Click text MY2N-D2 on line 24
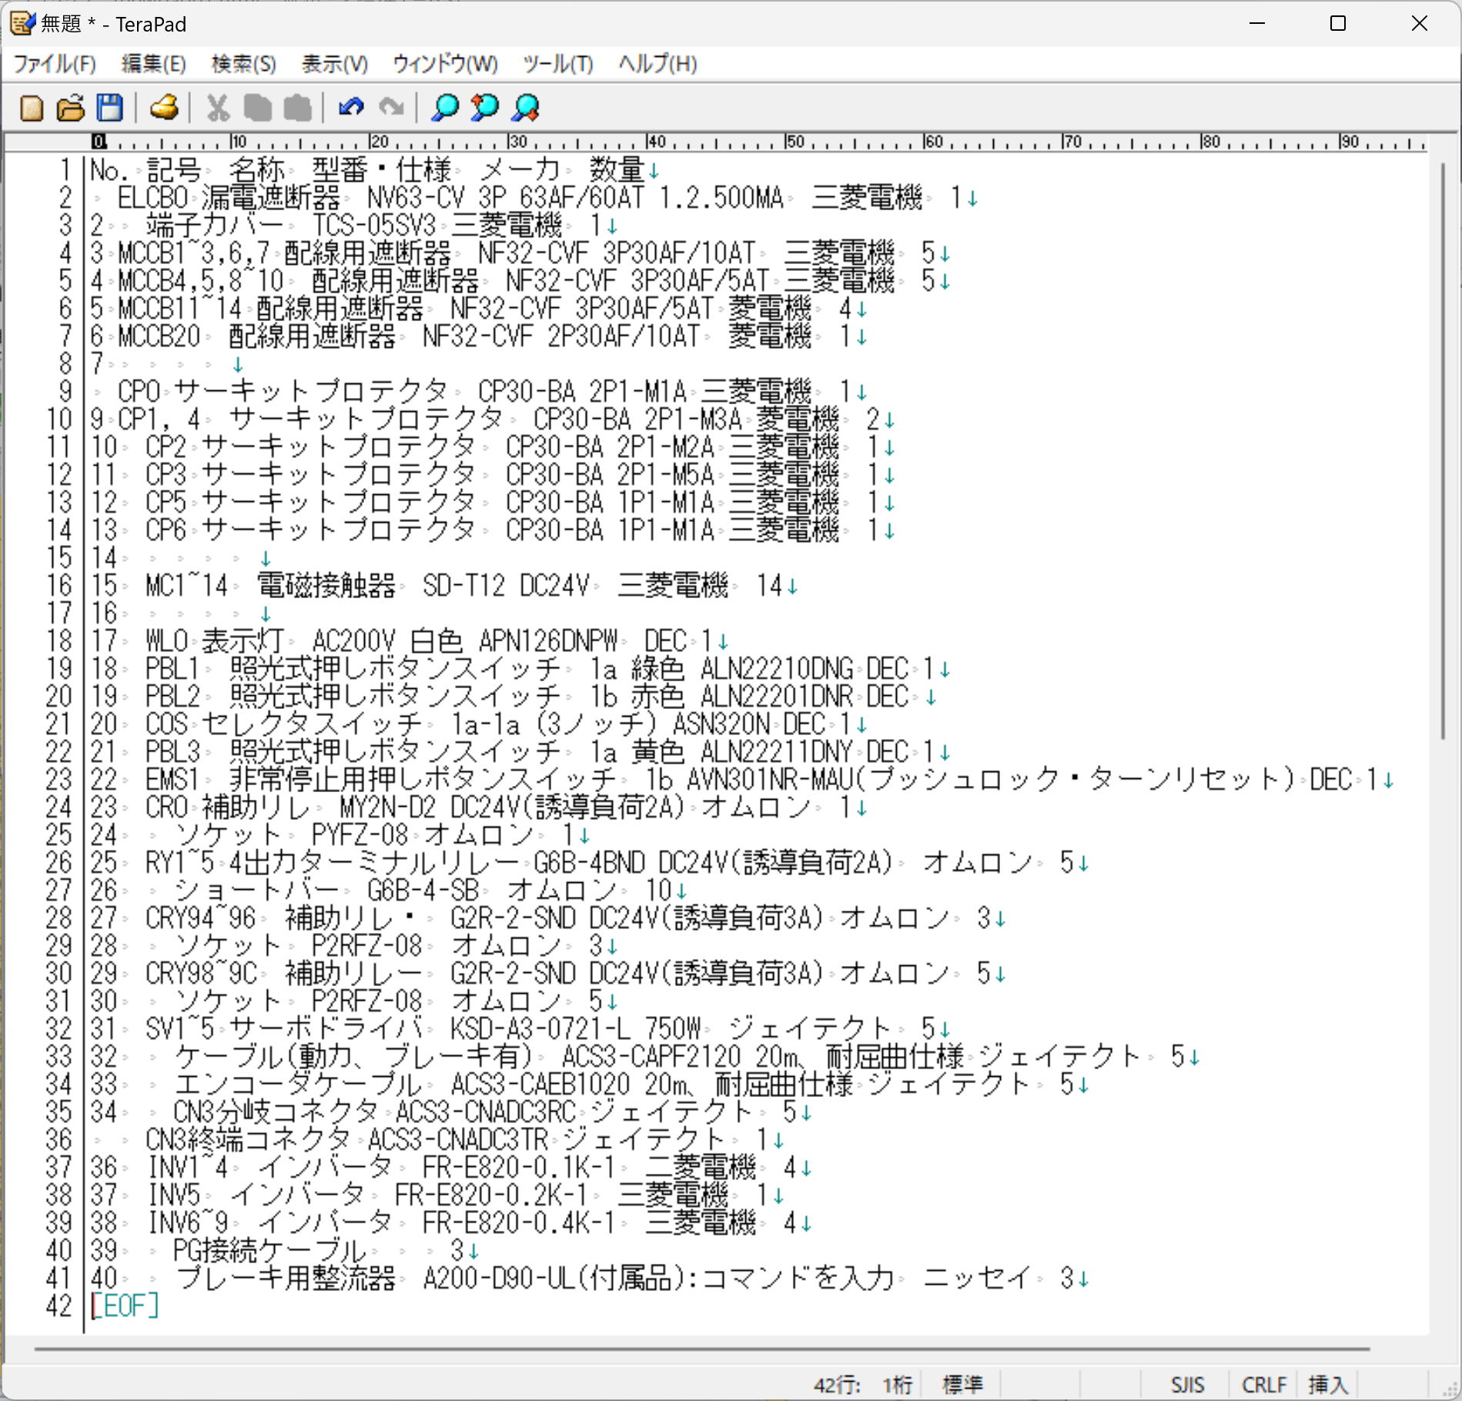The image size is (1462, 1401). [388, 807]
